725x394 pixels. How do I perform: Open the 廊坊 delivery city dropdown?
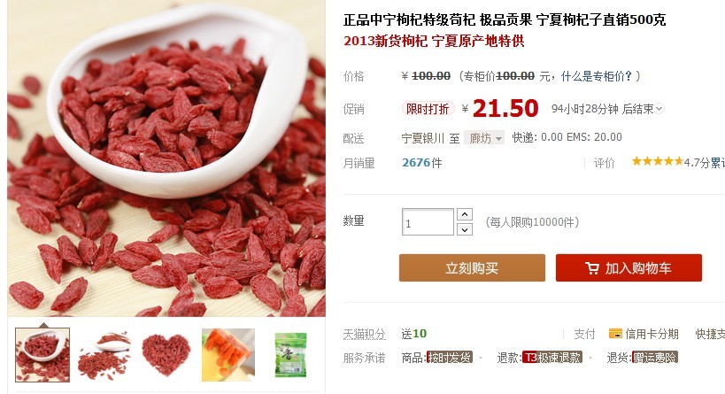484,138
